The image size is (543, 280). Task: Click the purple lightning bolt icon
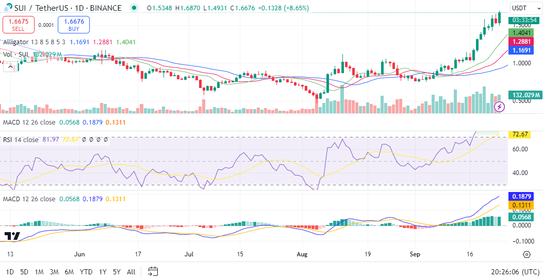click(499, 107)
